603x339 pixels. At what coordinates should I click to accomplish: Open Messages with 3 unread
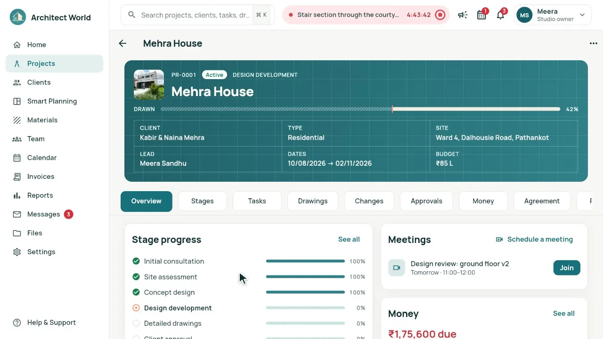[54, 214]
